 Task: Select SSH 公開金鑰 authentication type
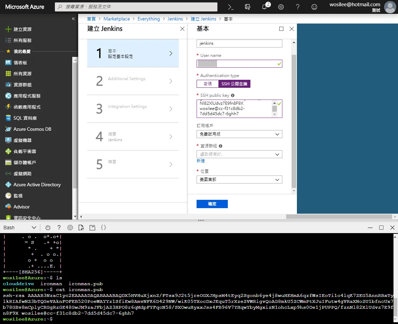tap(234, 84)
